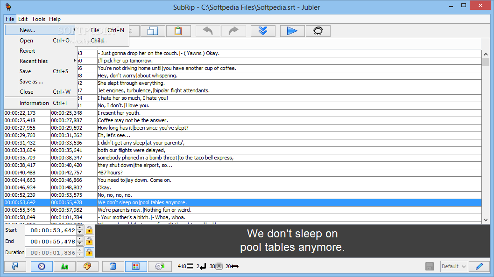Select row 'No, no, no, no.'
Viewport: 494px width, 277px height.
click(x=243, y=195)
